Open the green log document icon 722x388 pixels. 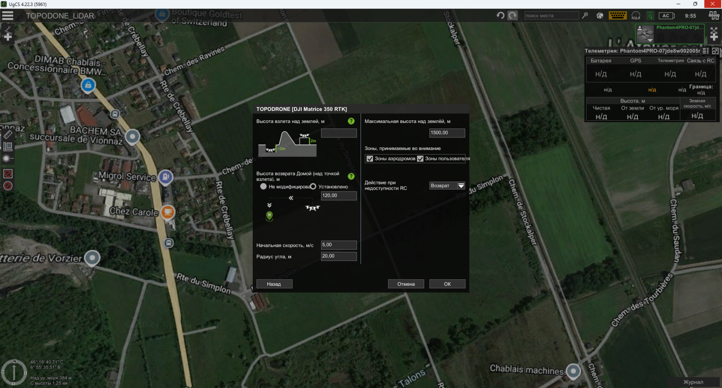650,16
